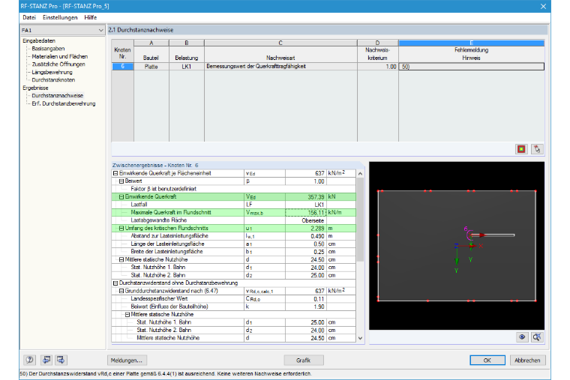Image resolution: width=570 pixels, height=380 pixels.
Task: Click node 6 marker in graphic
Action: (x=469, y=235)
